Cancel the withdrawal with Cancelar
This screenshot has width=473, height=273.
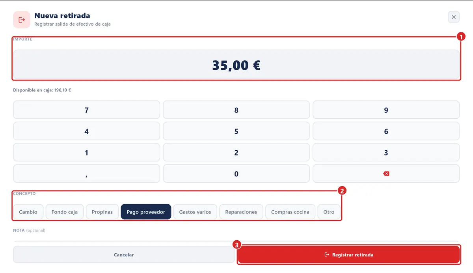(124, 255)
